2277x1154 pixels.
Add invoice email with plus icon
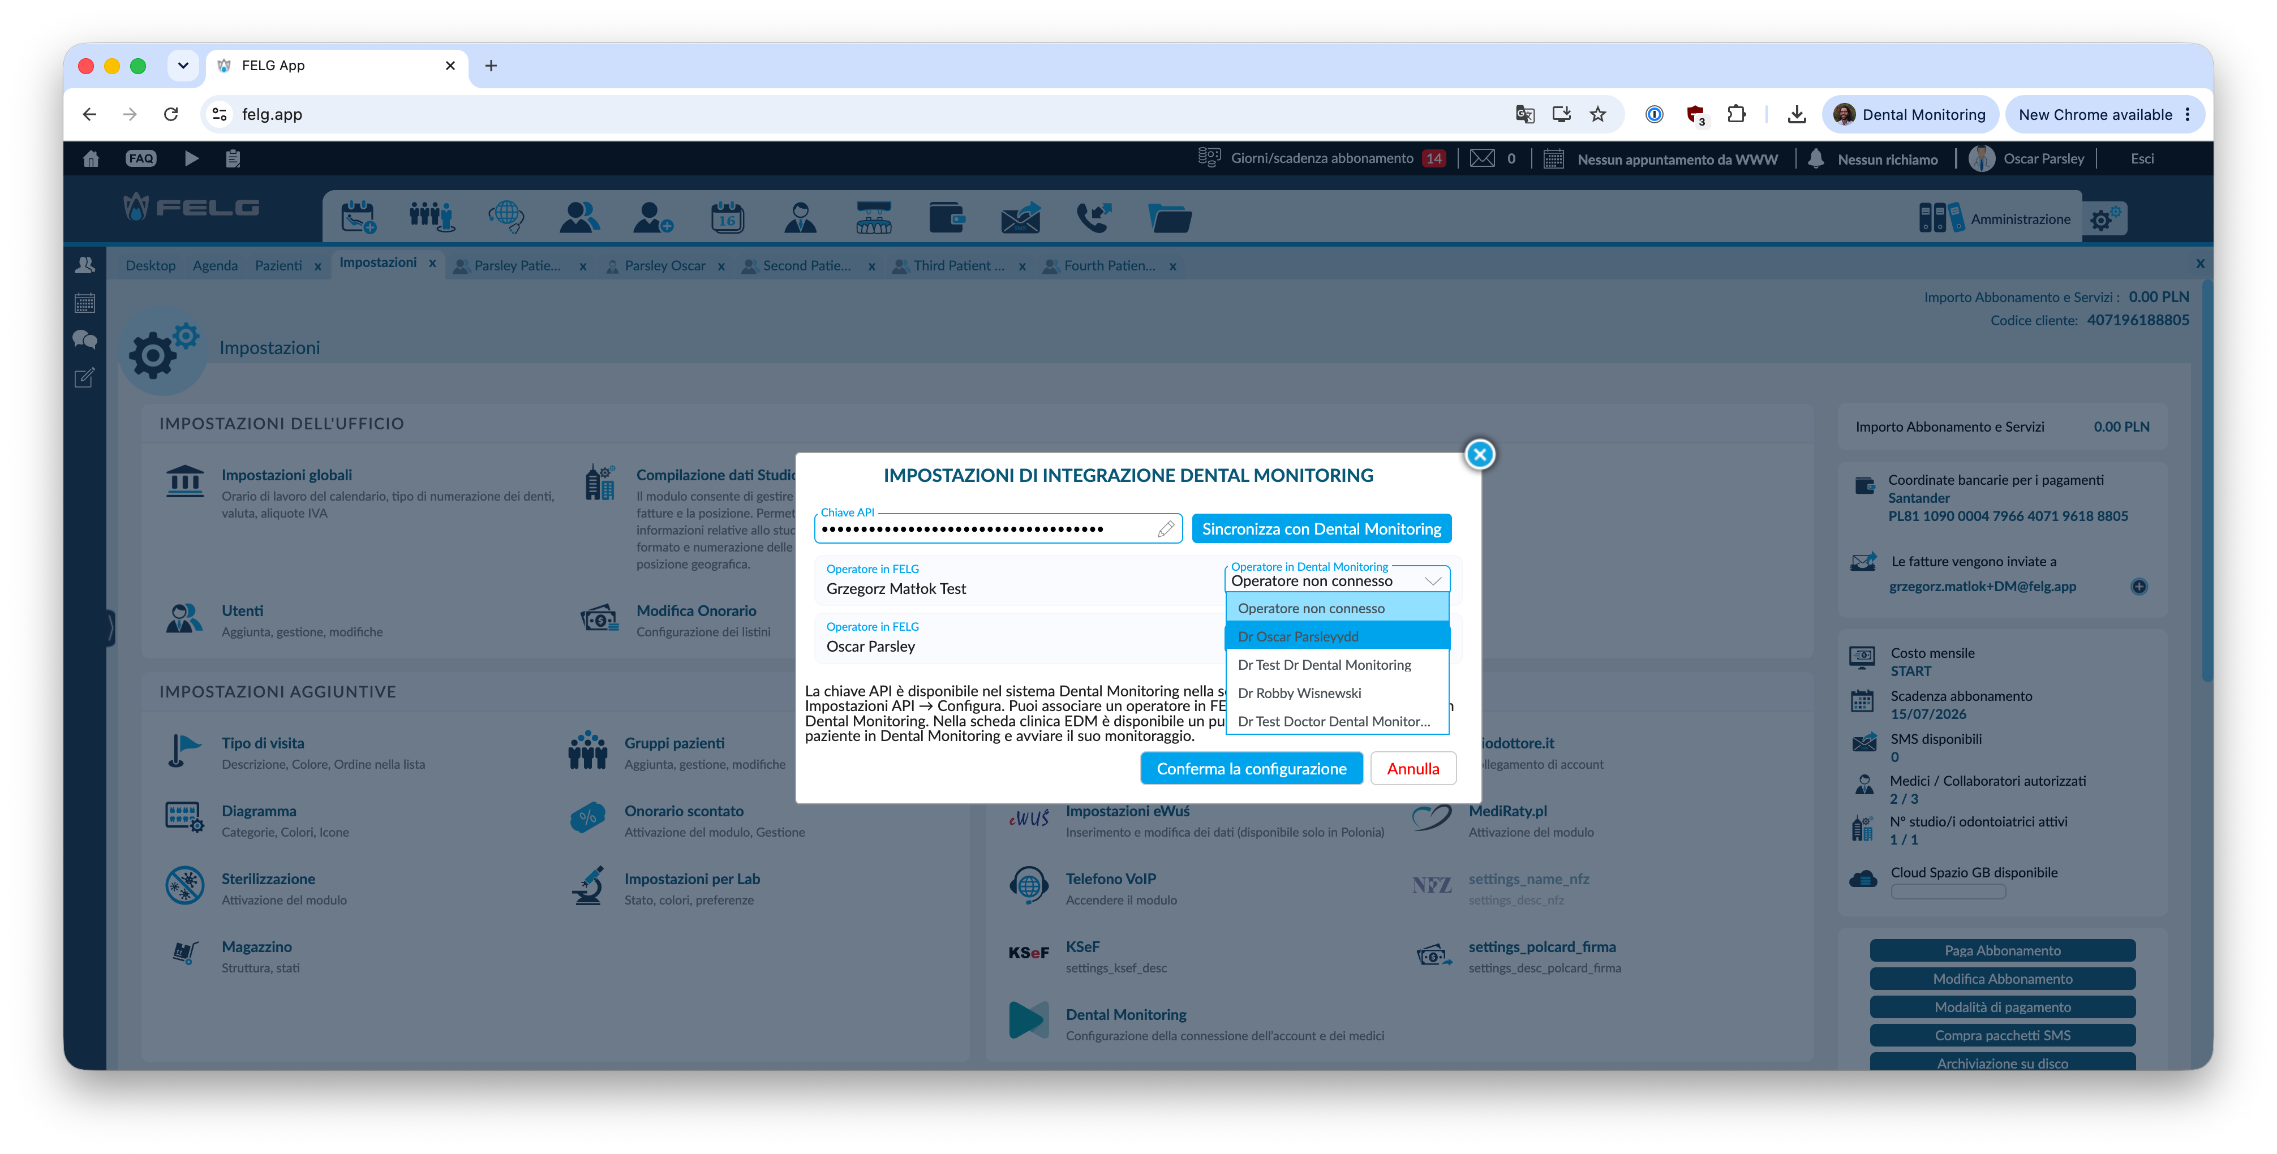coord(2138,586)
